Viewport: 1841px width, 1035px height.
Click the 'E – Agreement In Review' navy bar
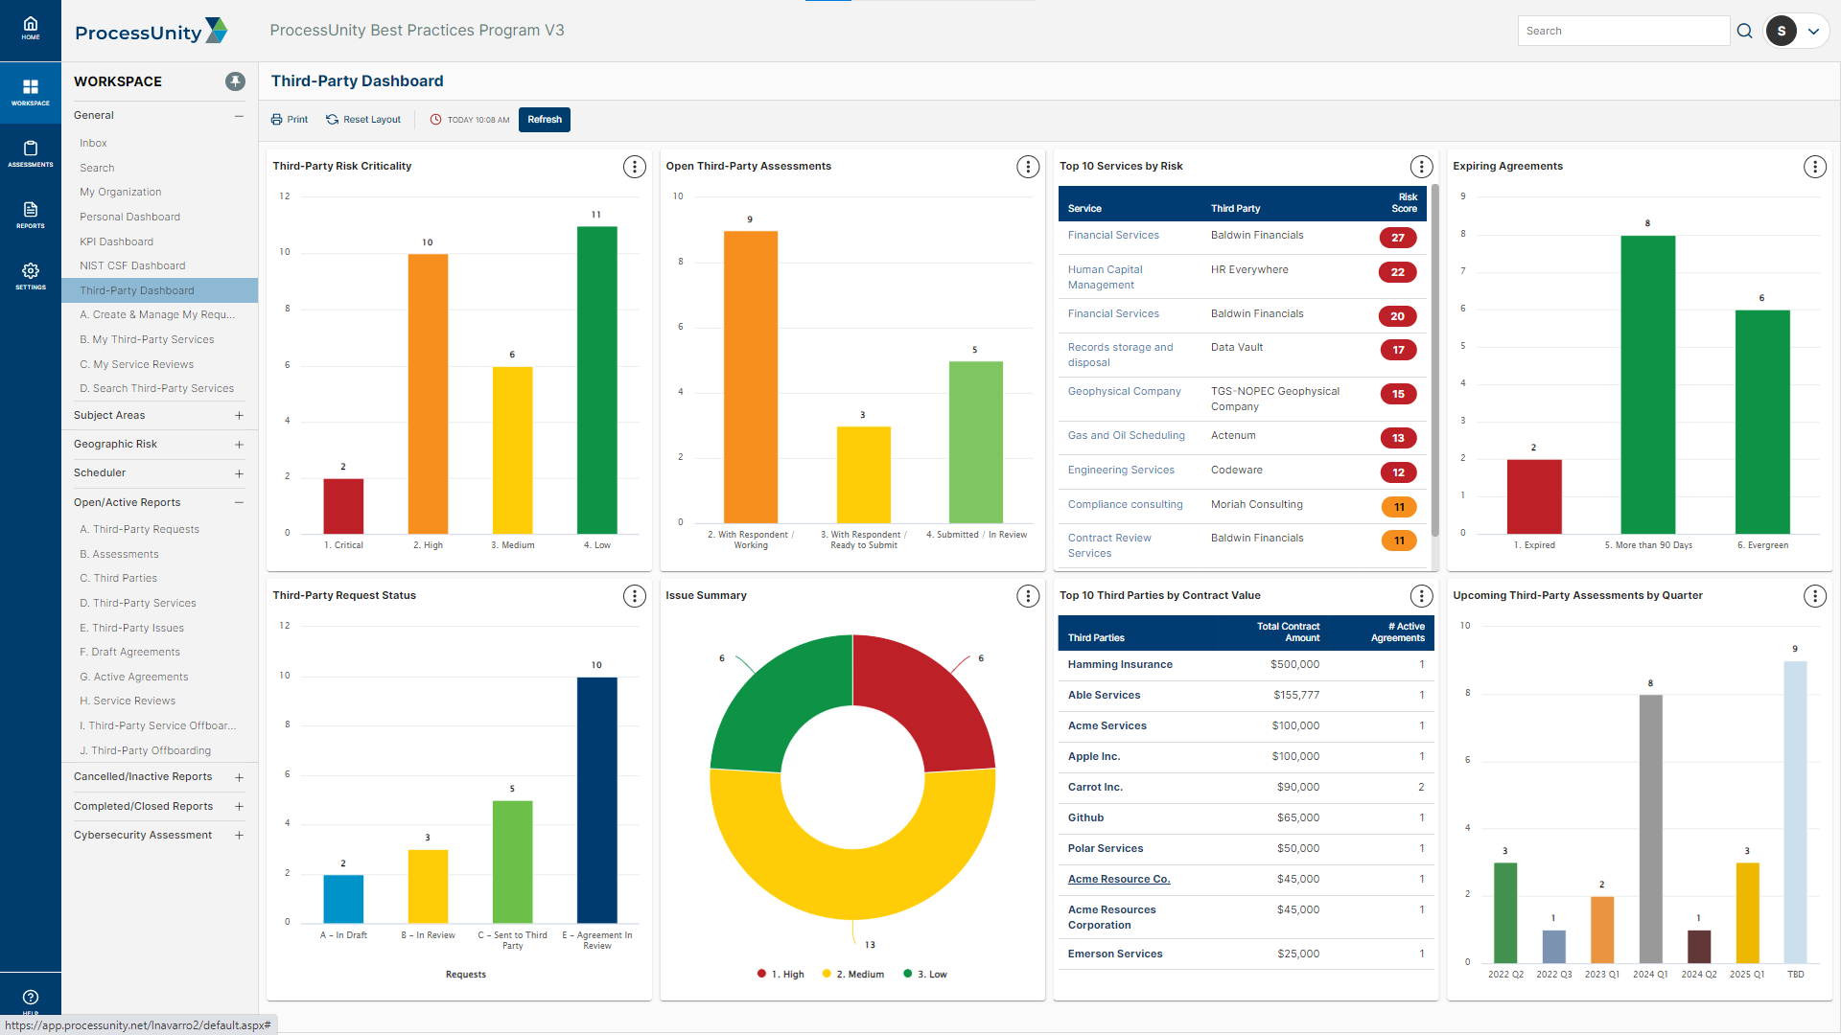click(596, 800)
